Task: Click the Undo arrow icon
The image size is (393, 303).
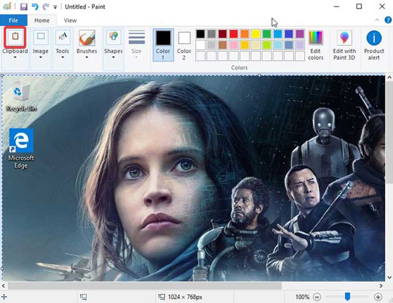Action: pos(35,7)
